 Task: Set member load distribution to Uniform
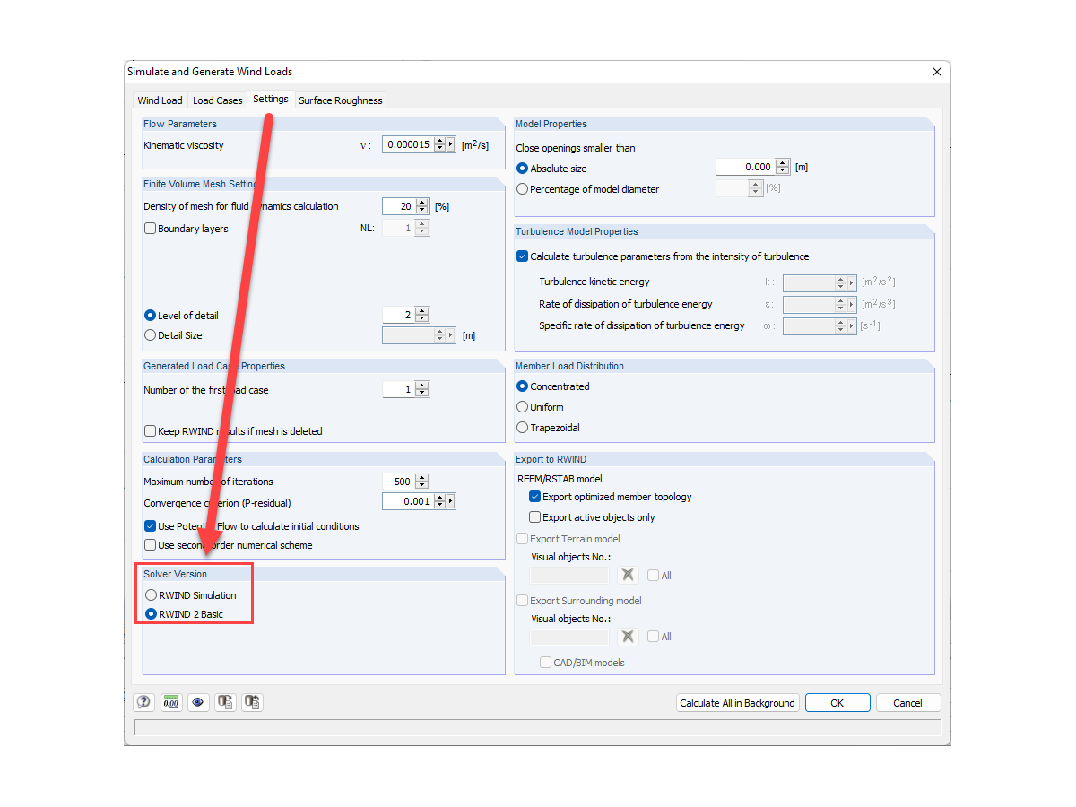pos(523,407)
